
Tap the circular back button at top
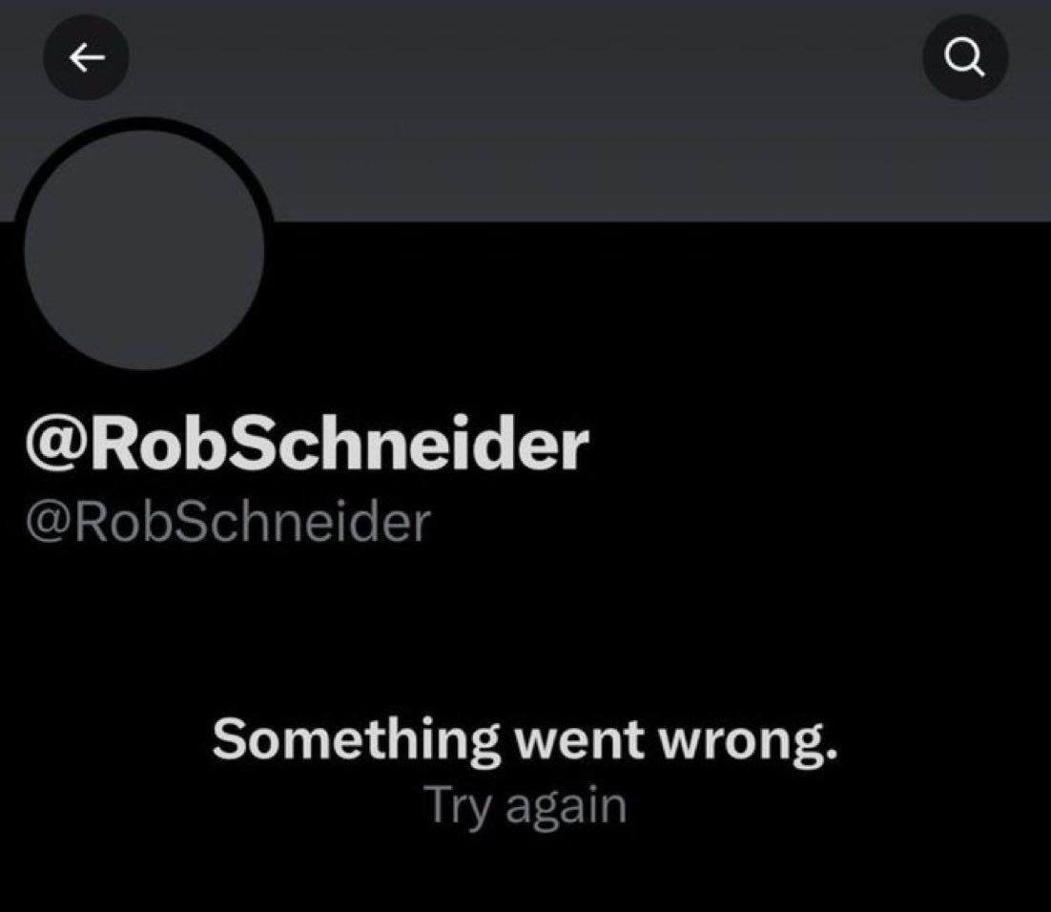pos(87,57)
